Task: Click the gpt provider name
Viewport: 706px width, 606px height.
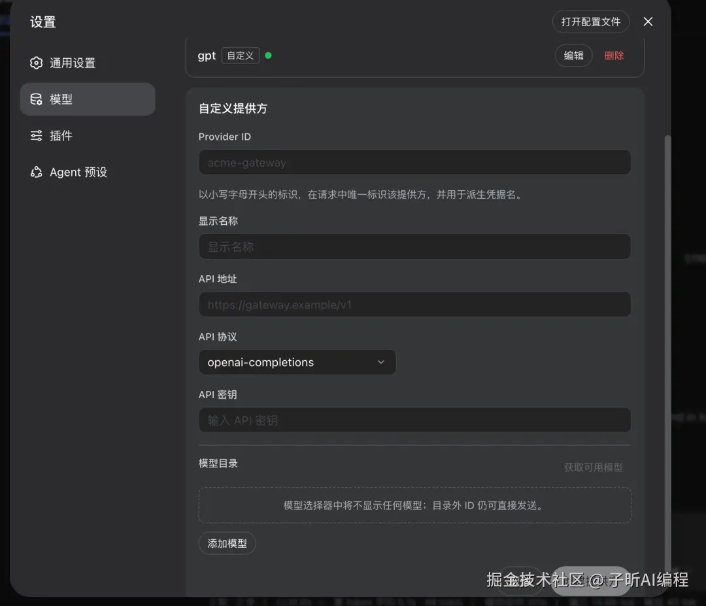Action: tap(207, 56)
